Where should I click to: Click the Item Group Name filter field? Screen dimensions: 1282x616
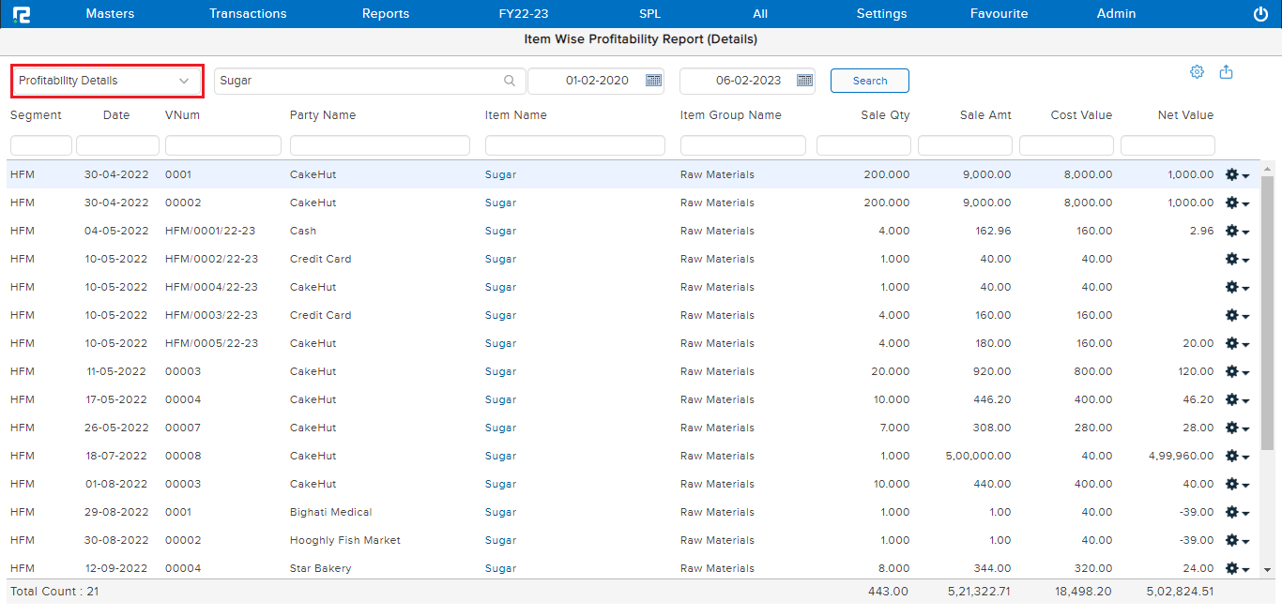[x=742, y=145]
